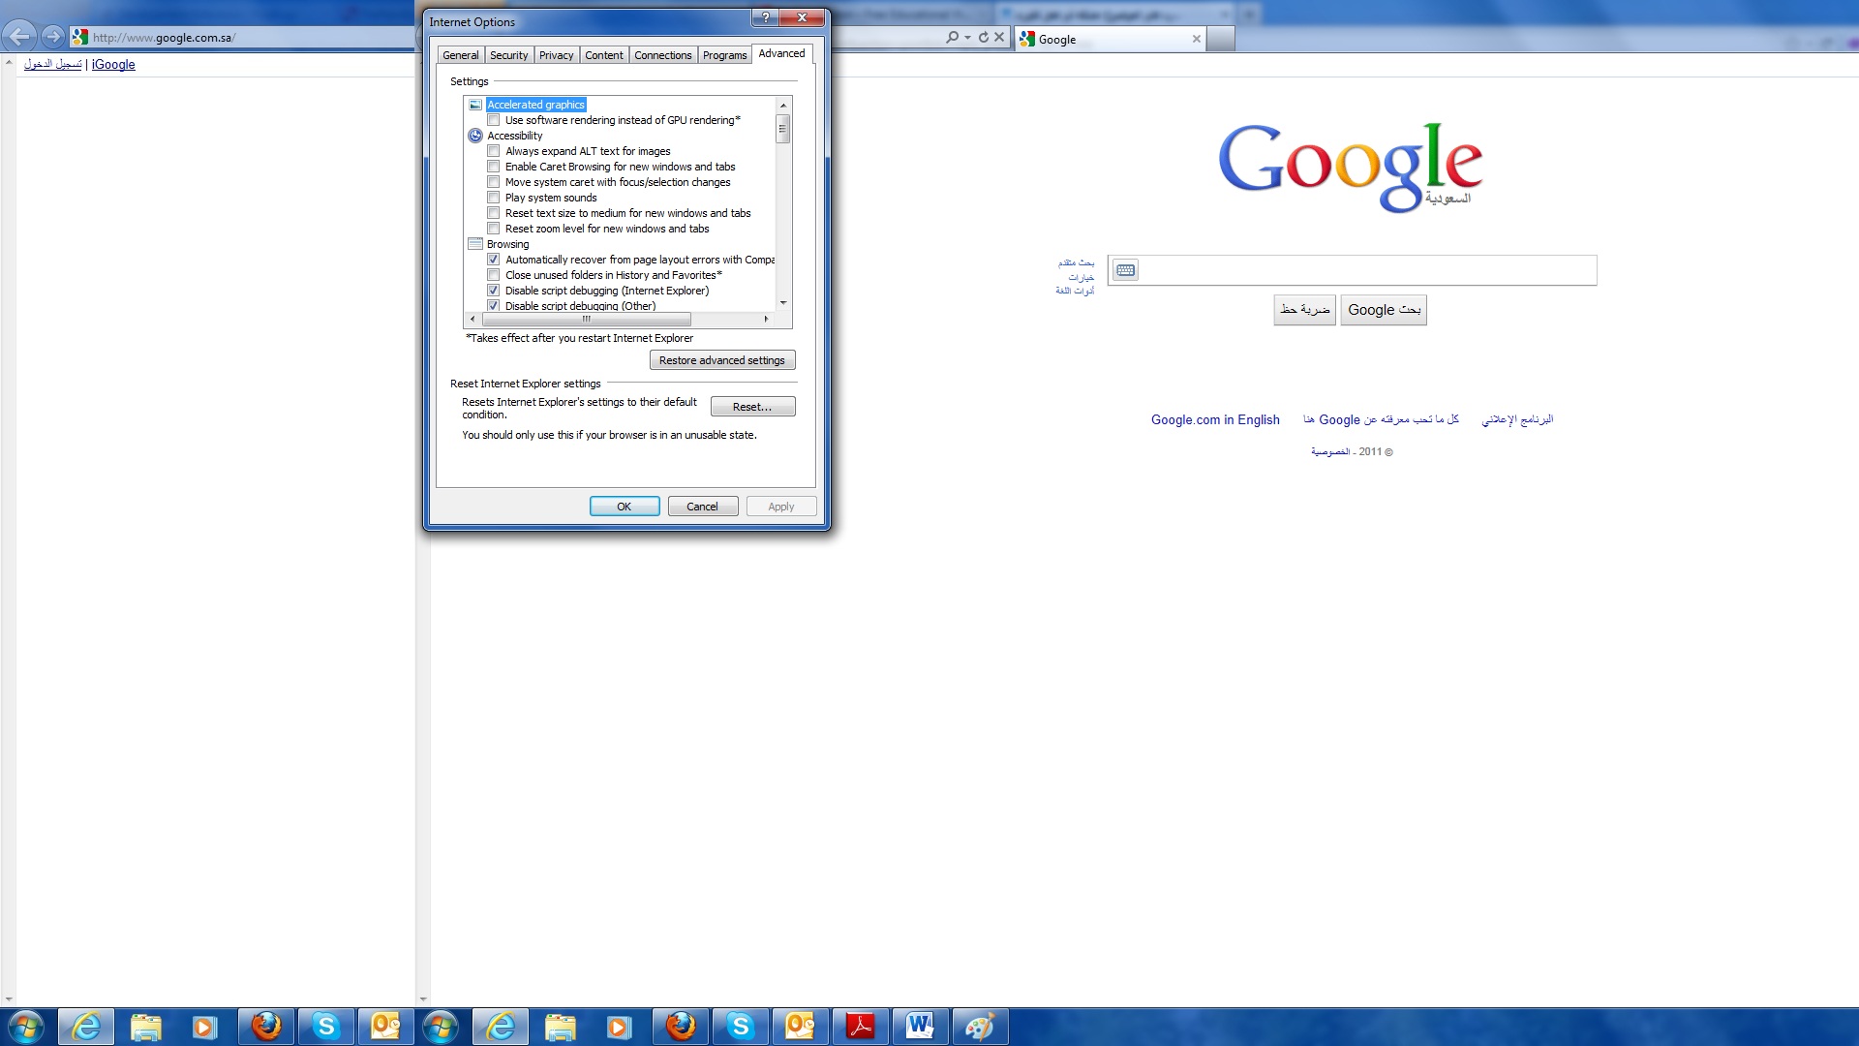Check Use software rendering instead of GPU
This screenshot has width=1859, height=1046.
click(x=494, y=120)
